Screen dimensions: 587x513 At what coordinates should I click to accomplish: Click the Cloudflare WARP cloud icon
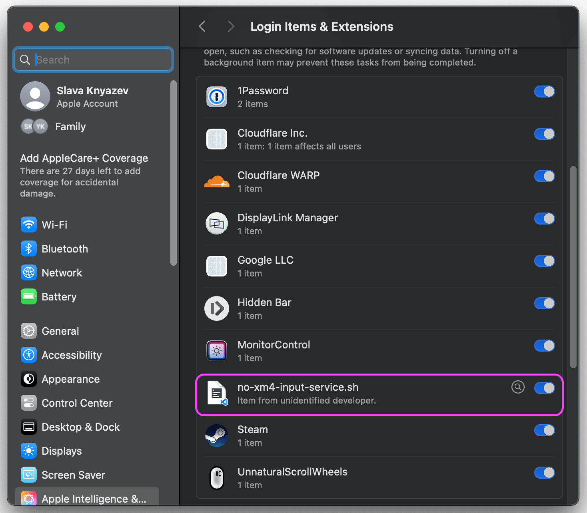pos(217,181)
